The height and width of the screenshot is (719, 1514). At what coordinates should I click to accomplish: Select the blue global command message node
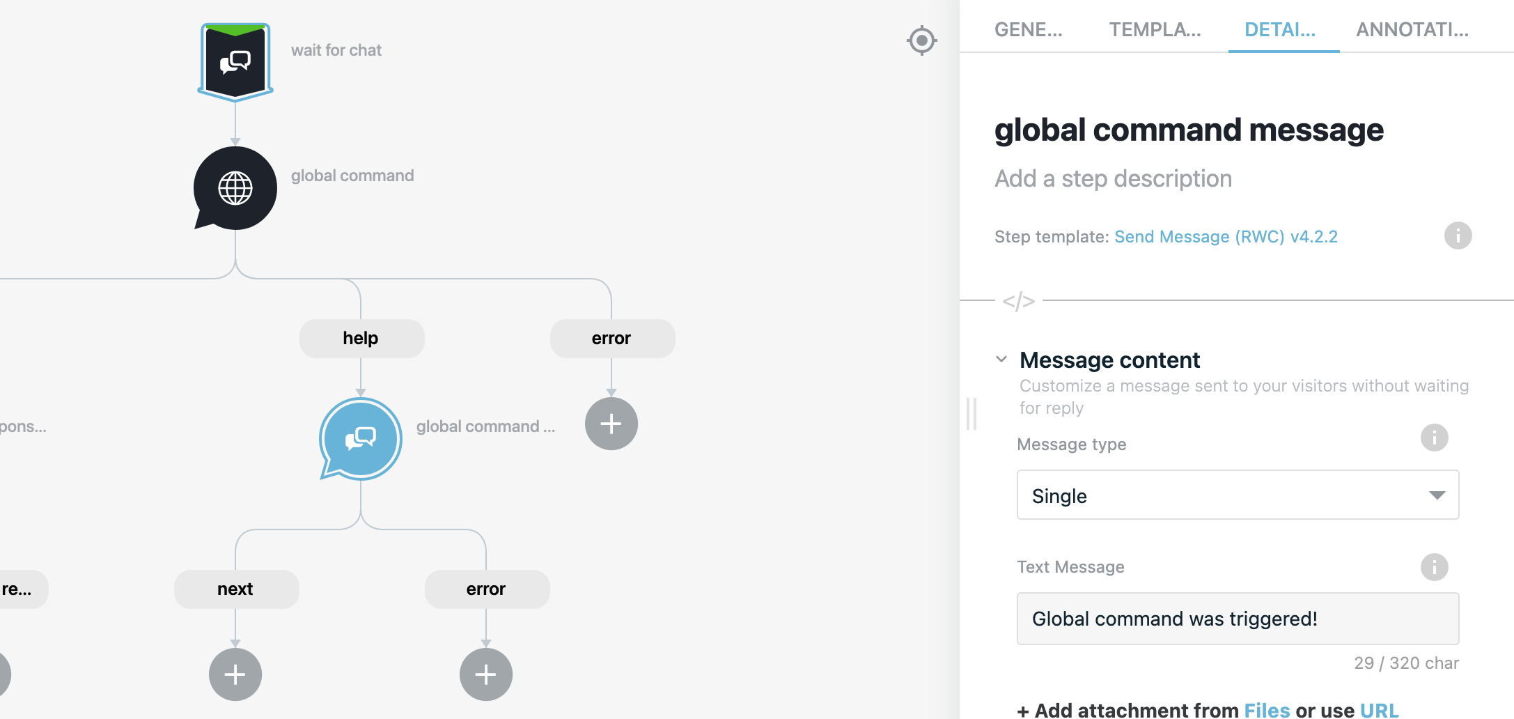click(361, 439)
